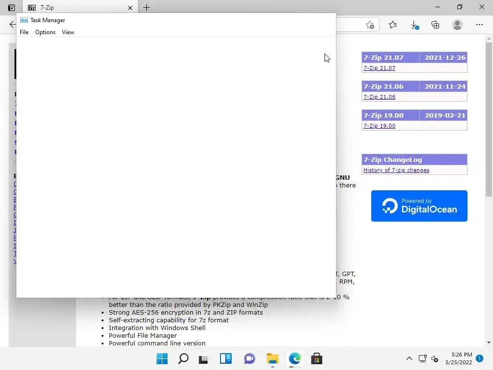Image resolution: width=493 pixels, height=370 pixels.
Task: Open the tab actions menu icon
Action: point(12,8)
